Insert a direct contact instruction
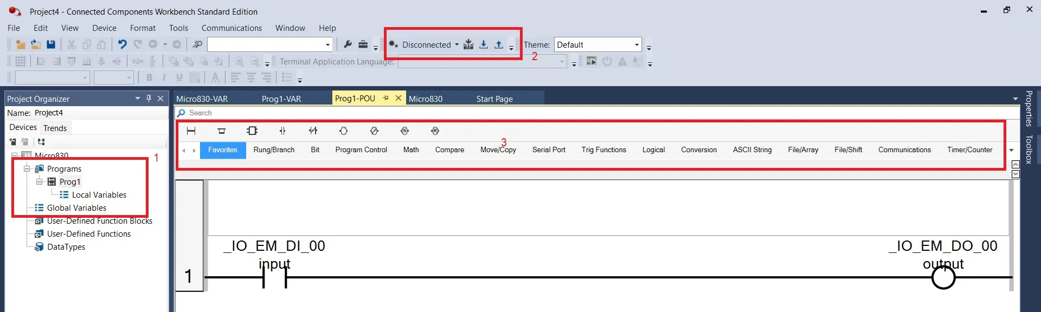The height and width of the screenshot is (312, 1041). 282,131
